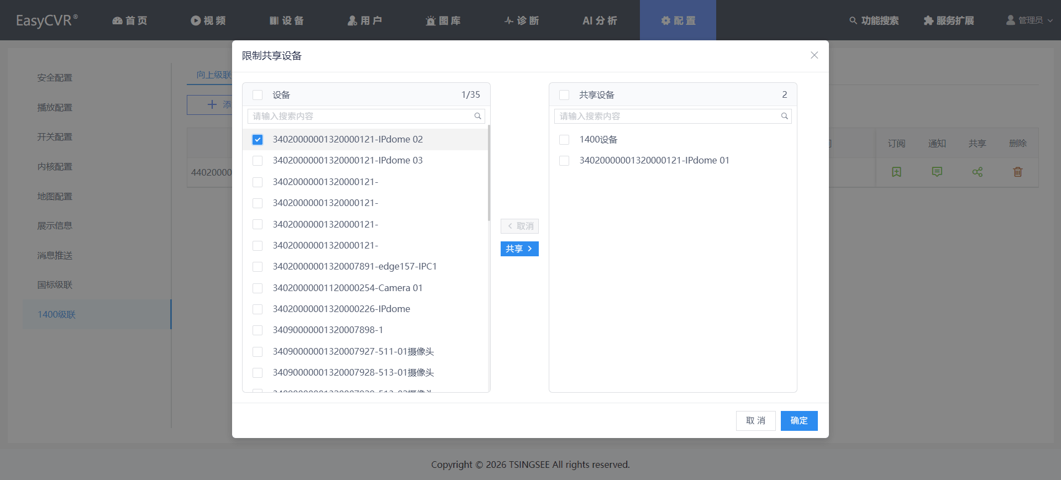Click the 设备 list vertical scrollbar
1061x480 pixels.
coord(489,174)
